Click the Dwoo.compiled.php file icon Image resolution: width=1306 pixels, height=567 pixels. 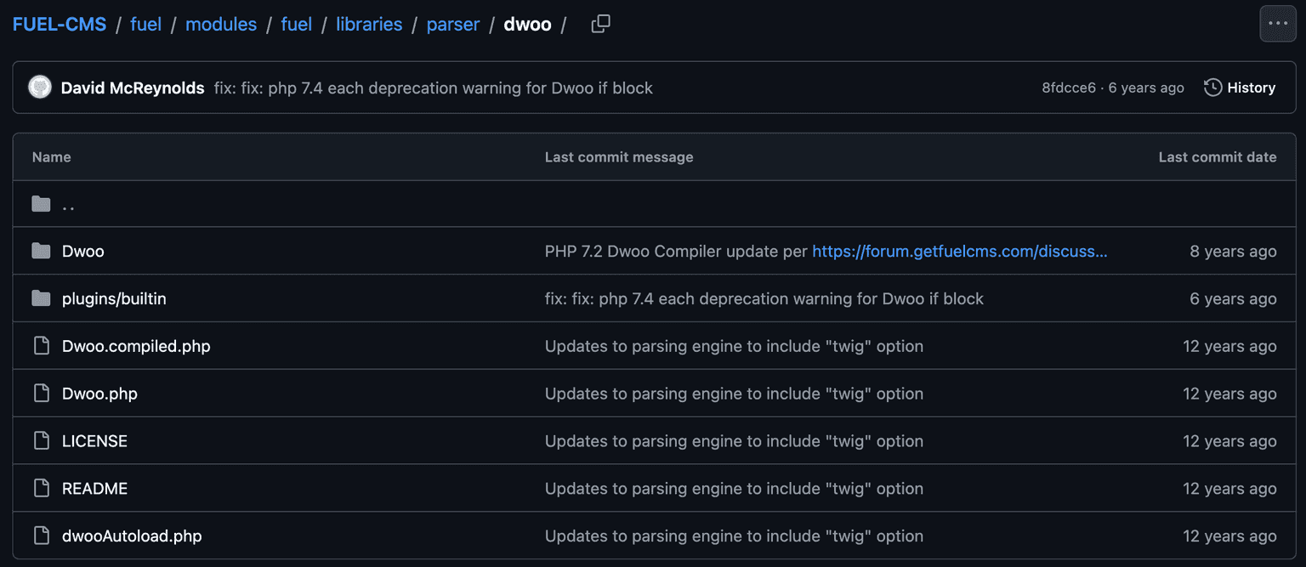click(41, 346)
